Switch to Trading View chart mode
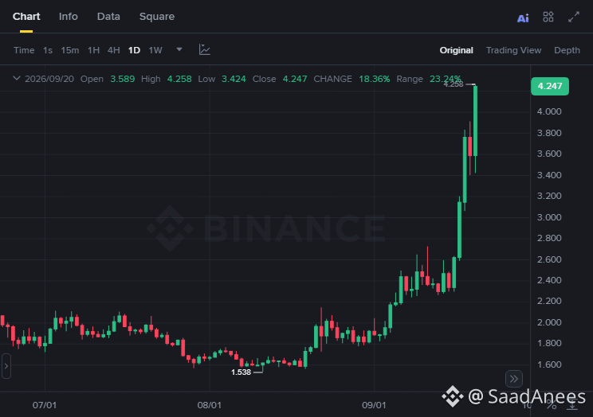This screenshot has height=417, width=593. click(x=513, y=50)
